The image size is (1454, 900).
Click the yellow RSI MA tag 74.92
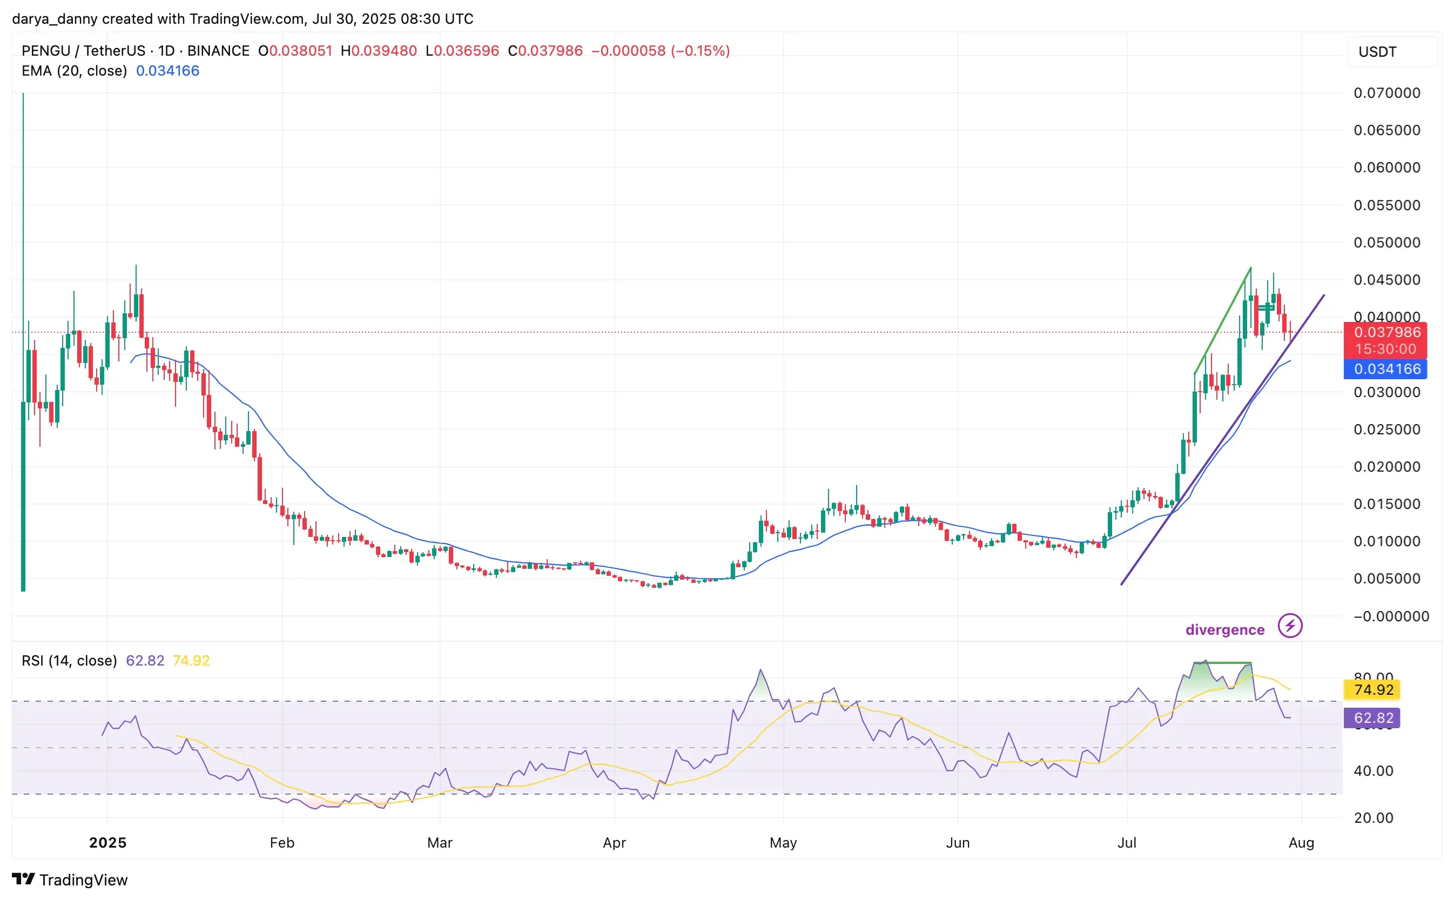[1371, 690]
